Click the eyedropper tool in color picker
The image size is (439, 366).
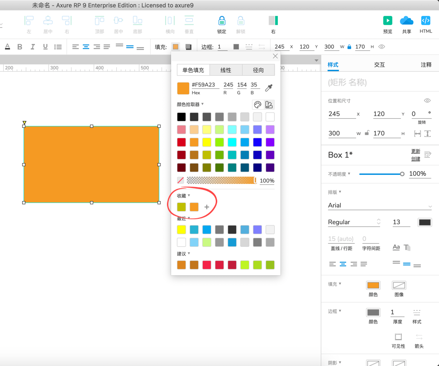tap(269, 88)
